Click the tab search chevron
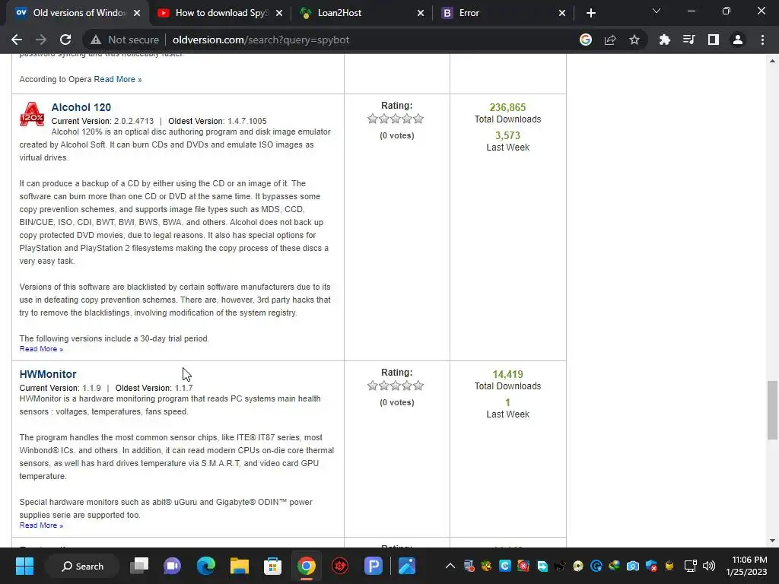The width and height of the screenshot is (779, 584). (657, 11)
